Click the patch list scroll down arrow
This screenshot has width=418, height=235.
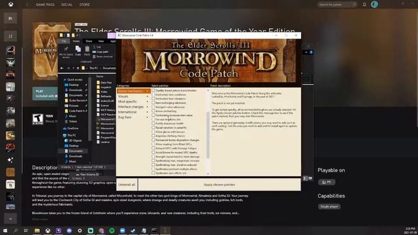click(x=208, y=174)
